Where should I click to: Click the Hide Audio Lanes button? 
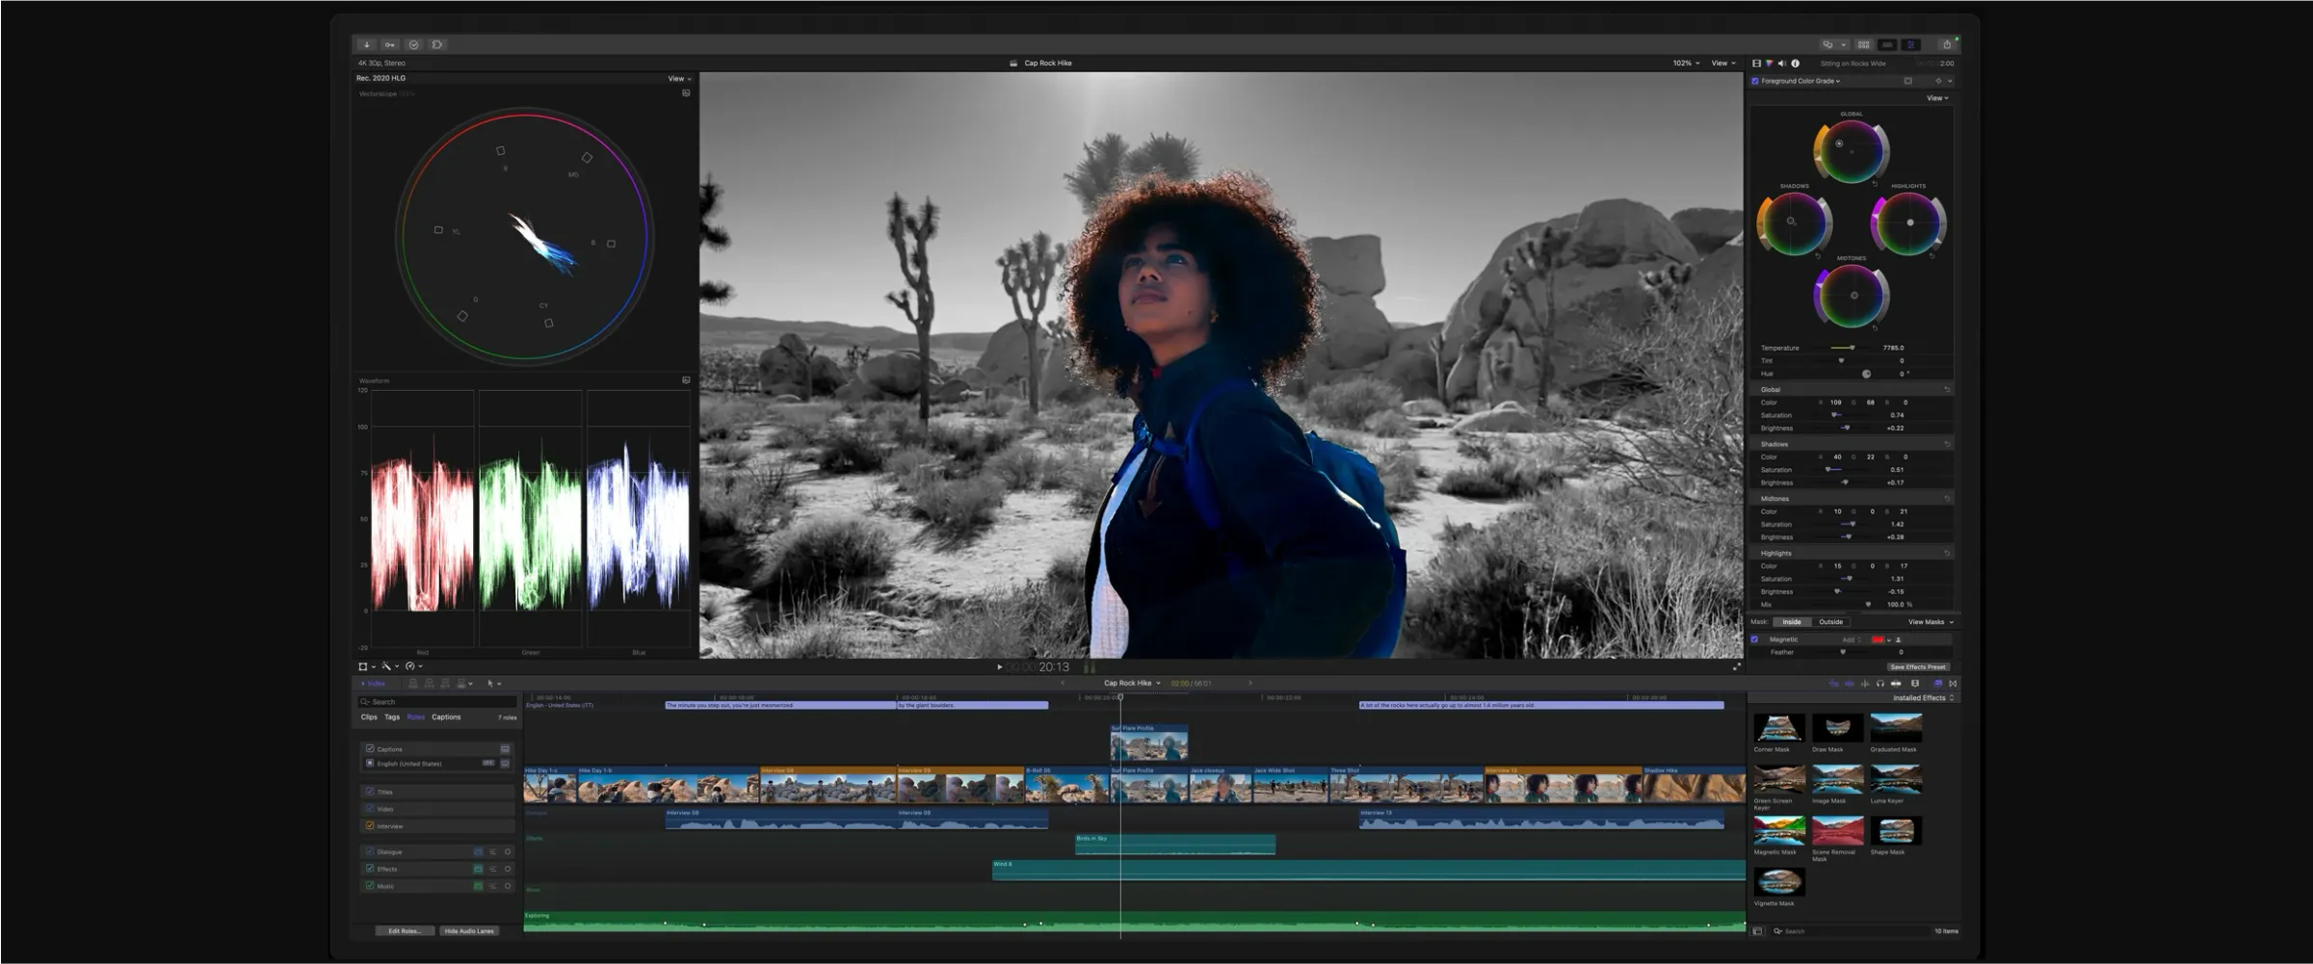tap(469, 931)
